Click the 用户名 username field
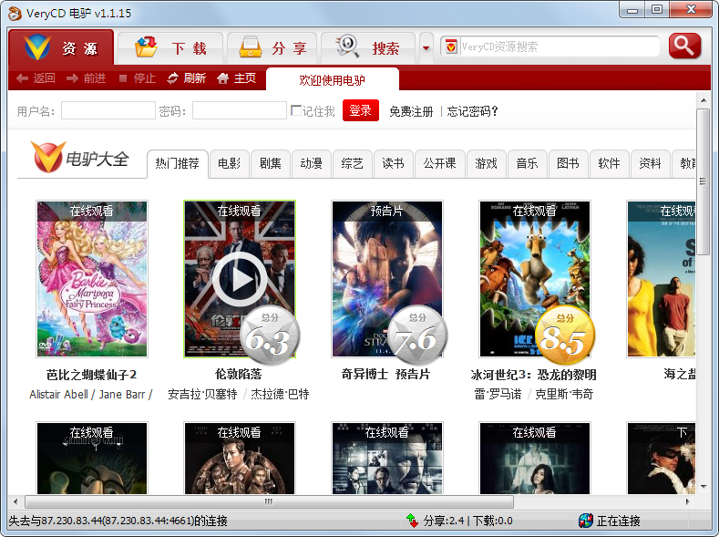 coord(108,110)
